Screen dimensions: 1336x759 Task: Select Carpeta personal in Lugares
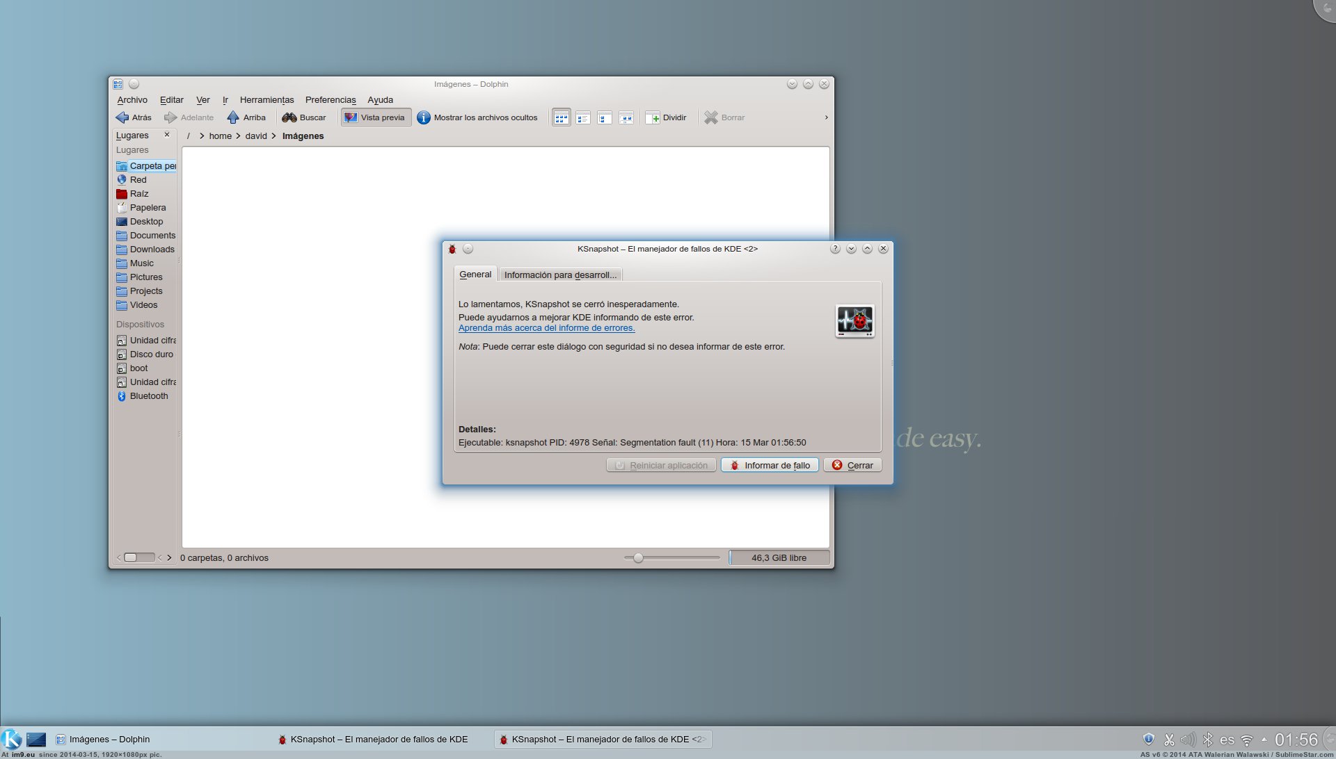[x=146, y=166]
